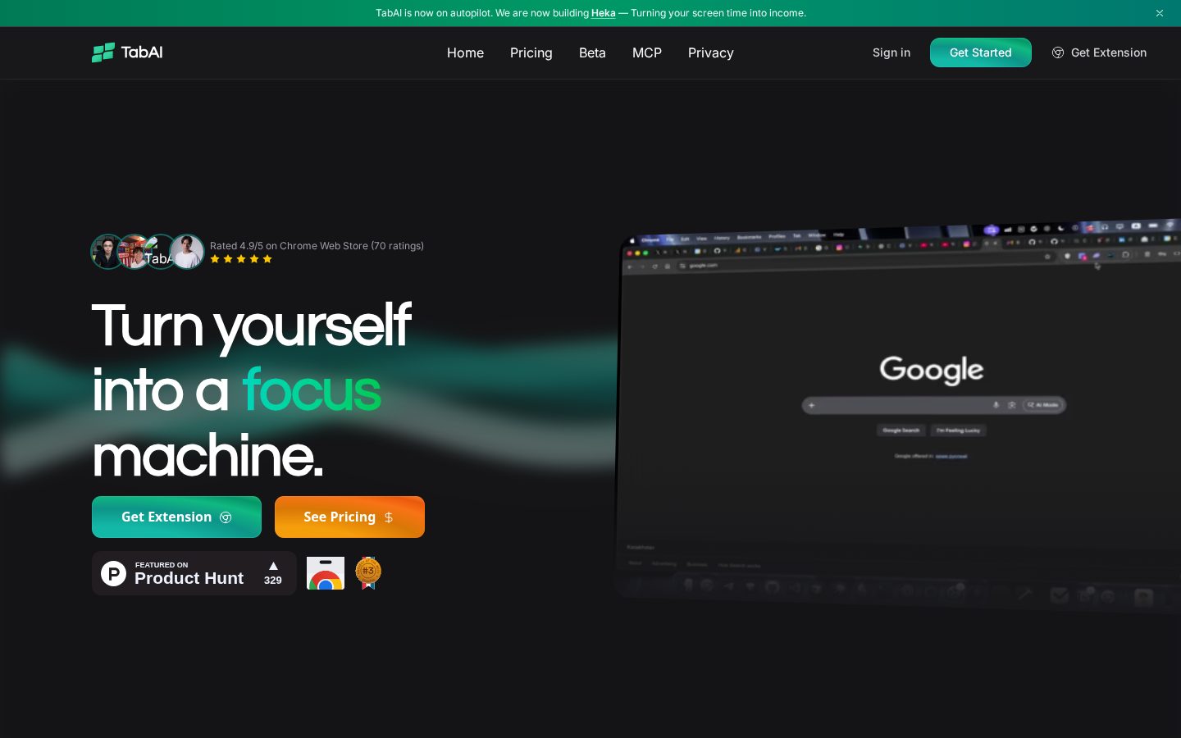Click the first reviewer avatar

[x=107, y=252]
